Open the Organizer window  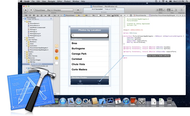[x=181, y=10]
